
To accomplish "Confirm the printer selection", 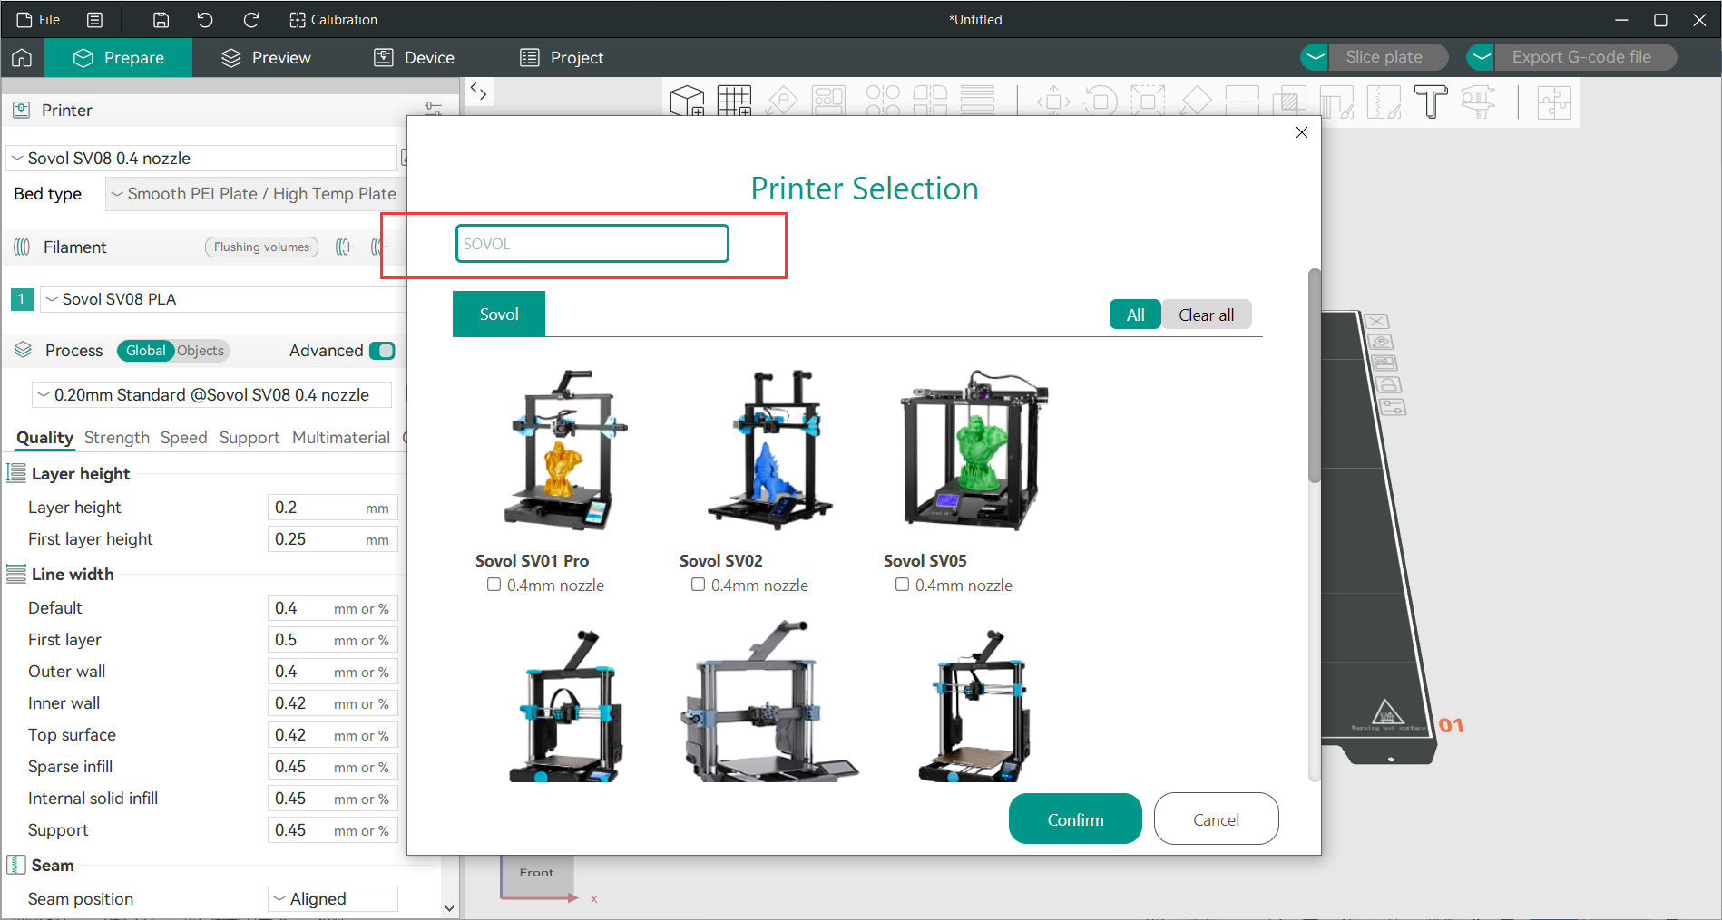I will pyautogui.click(x=1074, y=818).
